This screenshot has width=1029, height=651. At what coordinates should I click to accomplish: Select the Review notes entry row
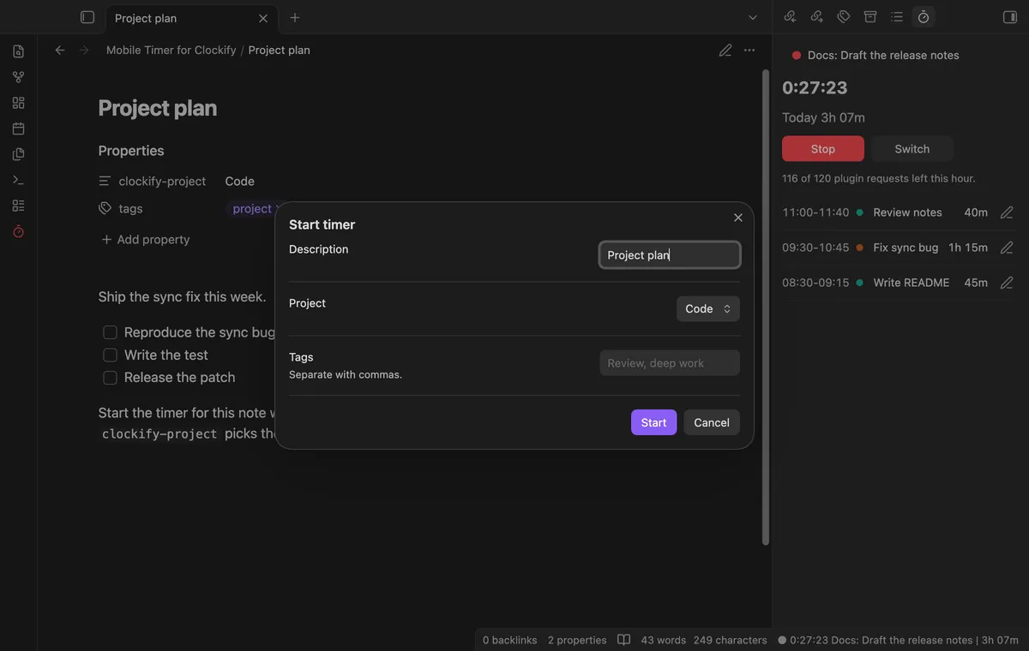tap(898, 212)
